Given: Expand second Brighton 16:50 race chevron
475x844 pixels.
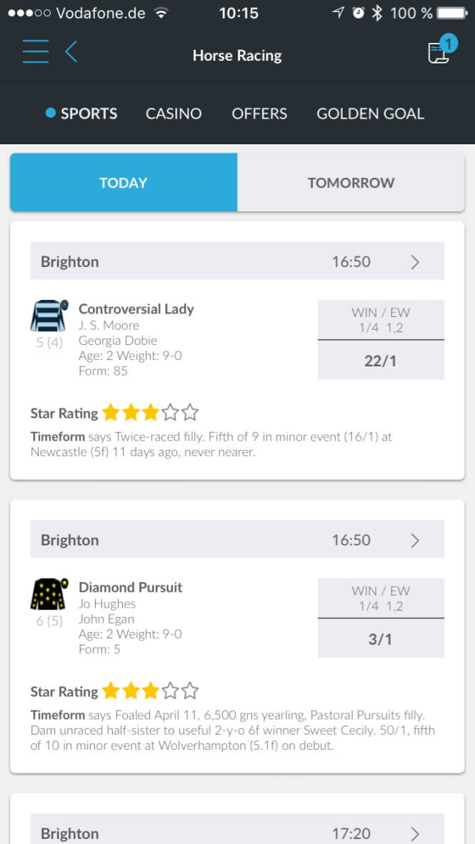Looking at the screenshot, I should 415,540.
